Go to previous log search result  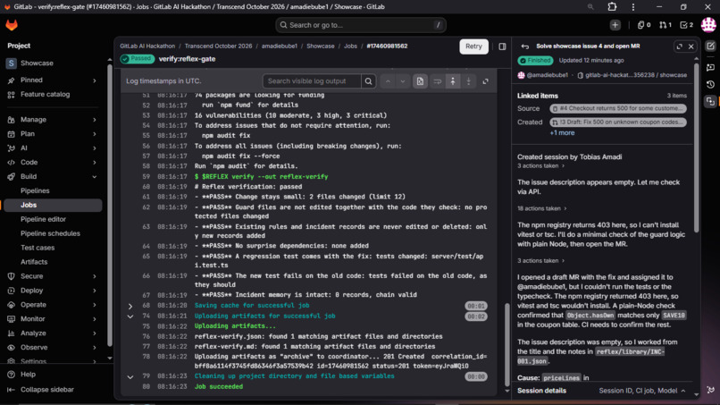pos(388,81)
